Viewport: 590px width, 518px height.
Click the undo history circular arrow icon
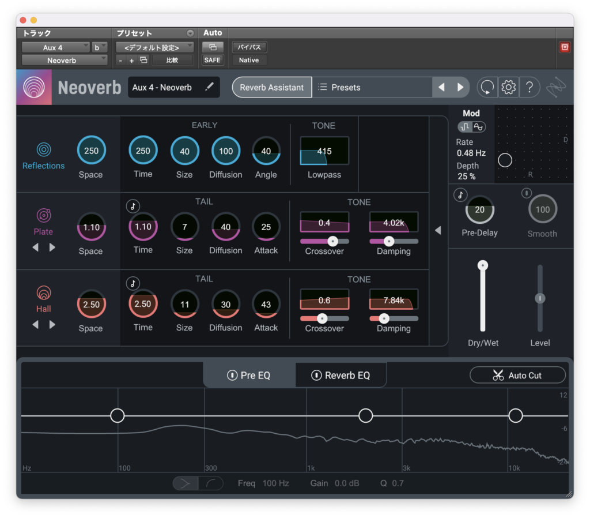point(487,88)
